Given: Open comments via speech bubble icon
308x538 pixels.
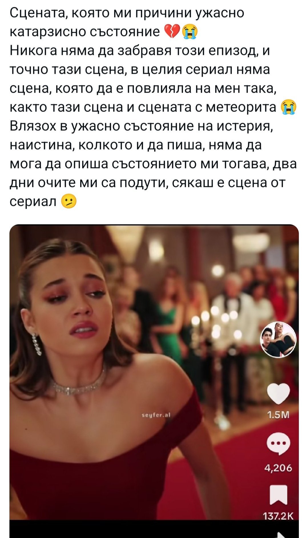Looking at the screenshot, I should (x=278, y=443).
